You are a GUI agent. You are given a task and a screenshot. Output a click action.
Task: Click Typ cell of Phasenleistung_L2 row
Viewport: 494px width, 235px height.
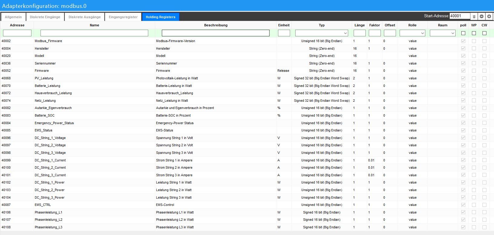point(322,220)
